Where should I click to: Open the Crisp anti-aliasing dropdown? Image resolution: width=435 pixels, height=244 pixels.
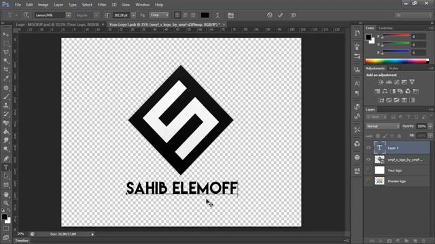point(159,15)
